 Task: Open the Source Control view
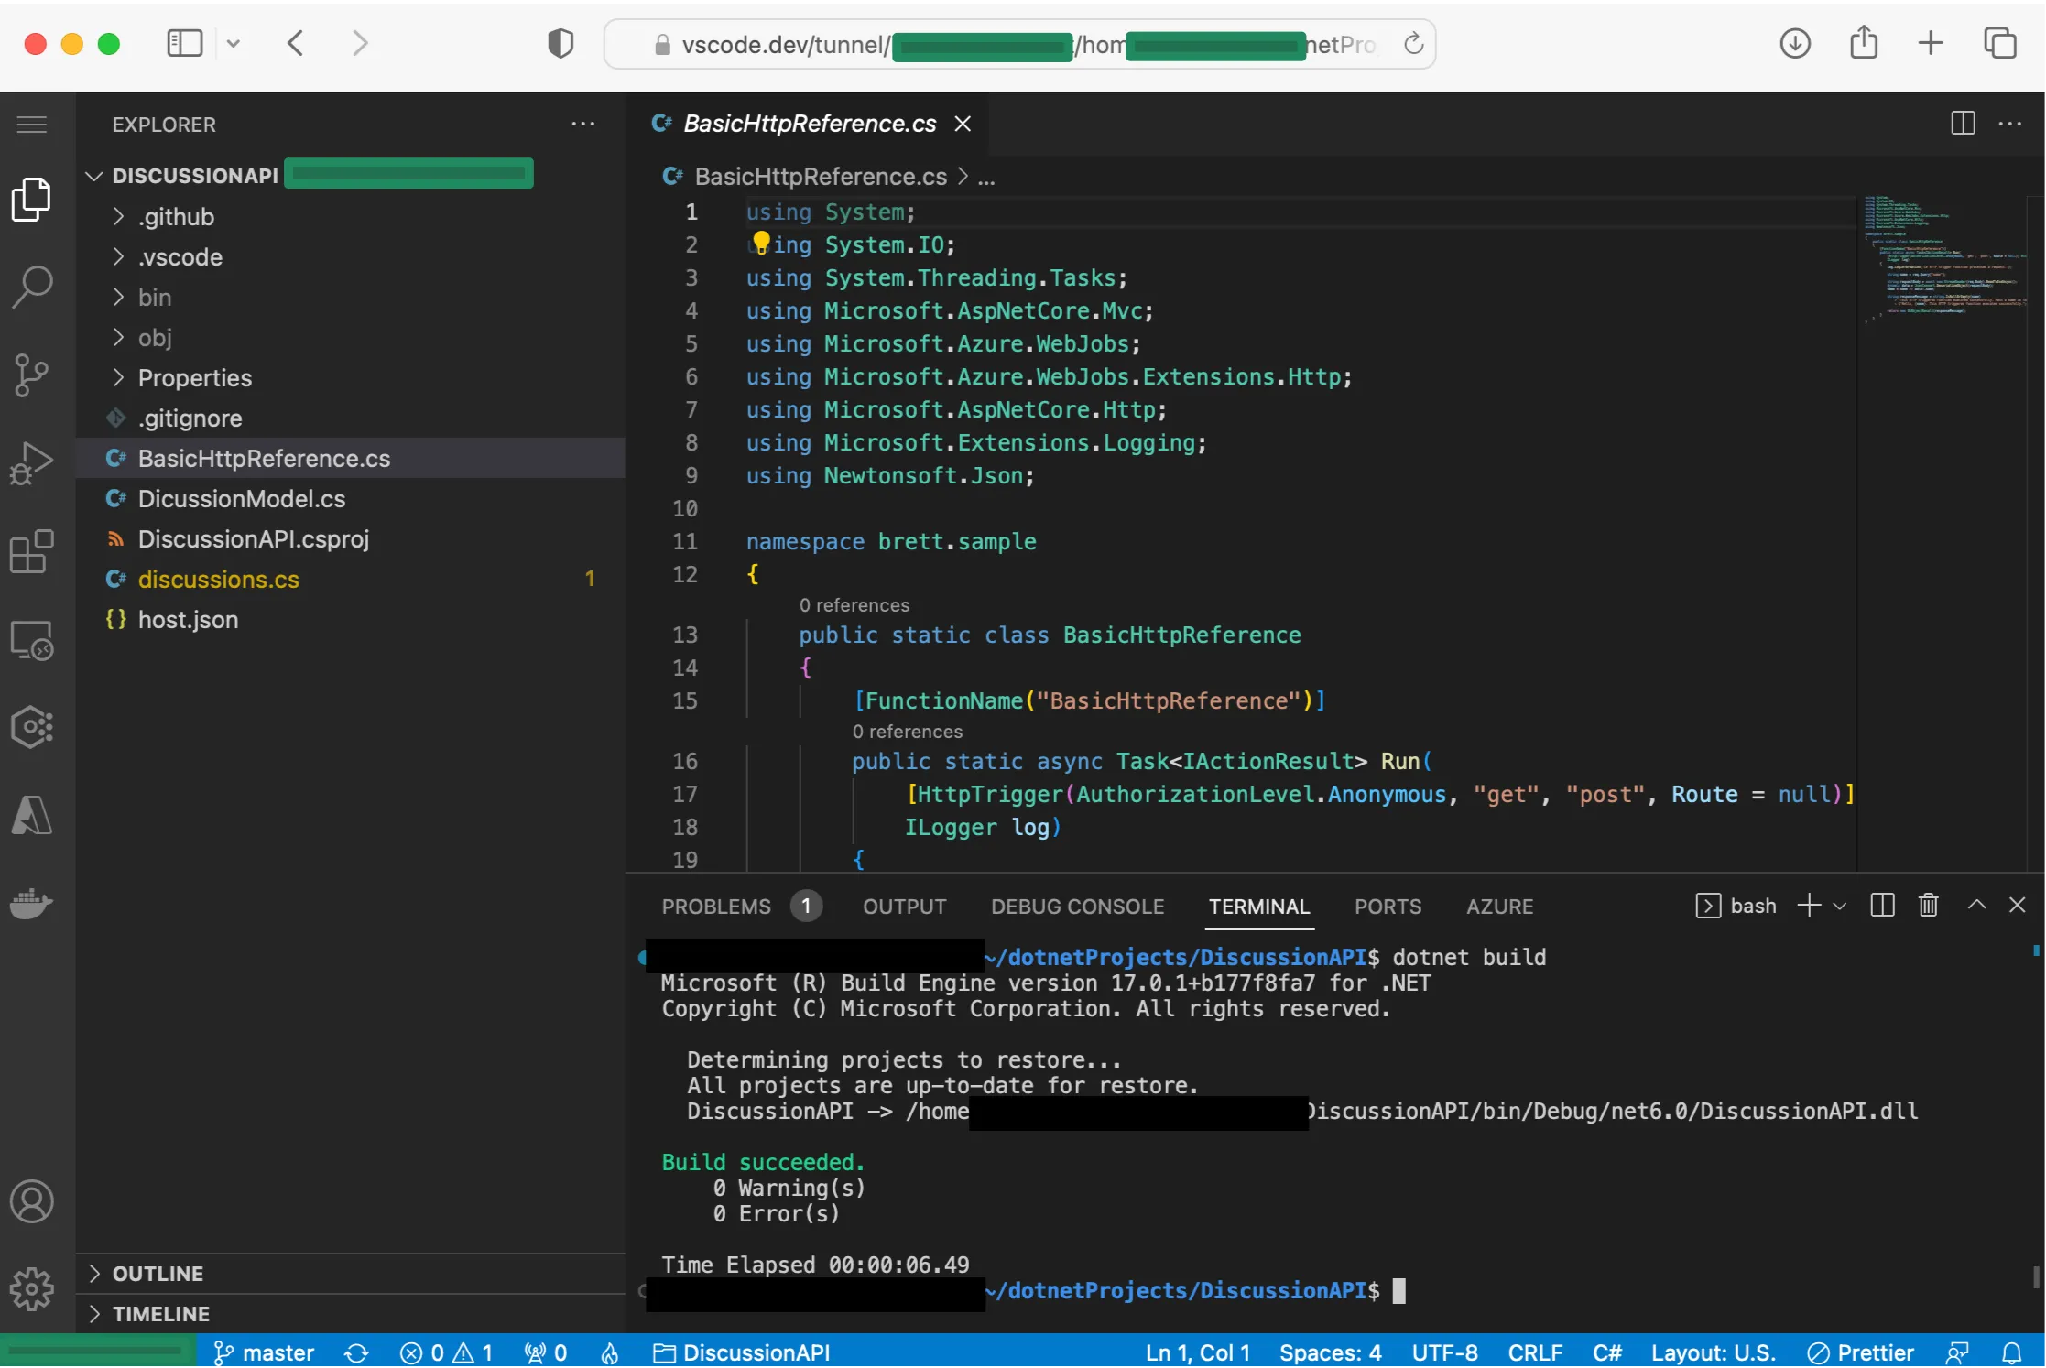pyautogui.click(x=31, y=375)
